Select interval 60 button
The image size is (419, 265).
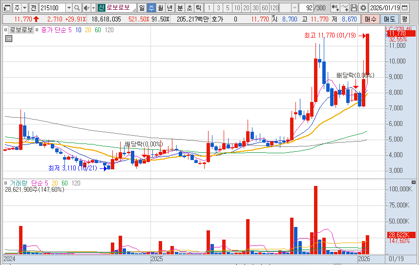[x=265, y=8]
